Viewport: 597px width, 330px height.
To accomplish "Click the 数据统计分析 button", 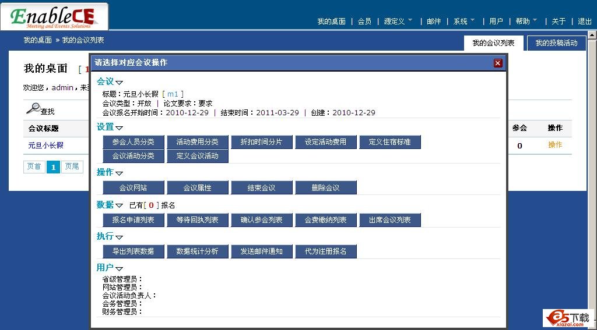I will [197, 251].
